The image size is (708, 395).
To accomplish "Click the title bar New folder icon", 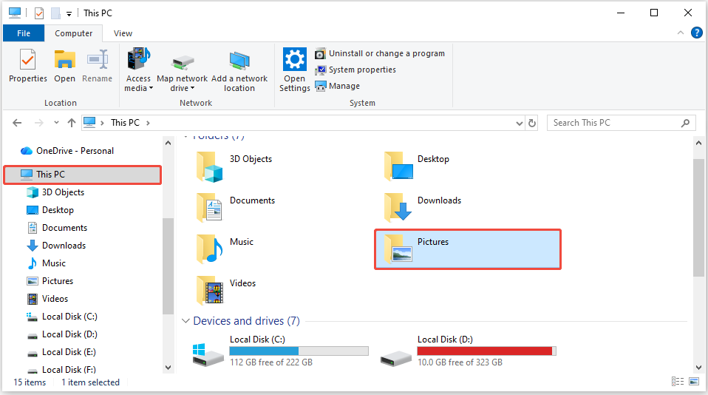I will tap(55, 13).
